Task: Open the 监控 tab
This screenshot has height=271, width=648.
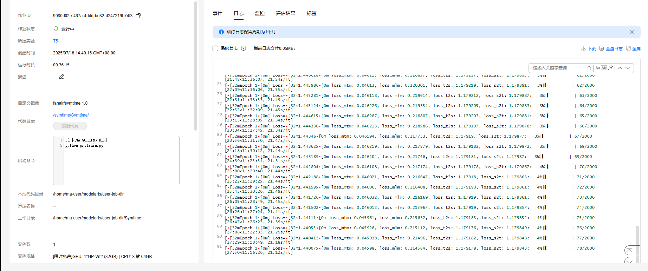Action: tap(259, 13)
